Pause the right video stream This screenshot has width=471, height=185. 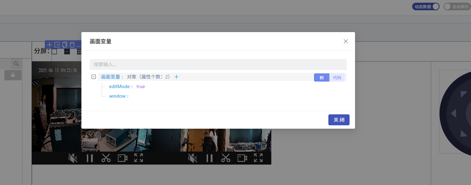209,158
